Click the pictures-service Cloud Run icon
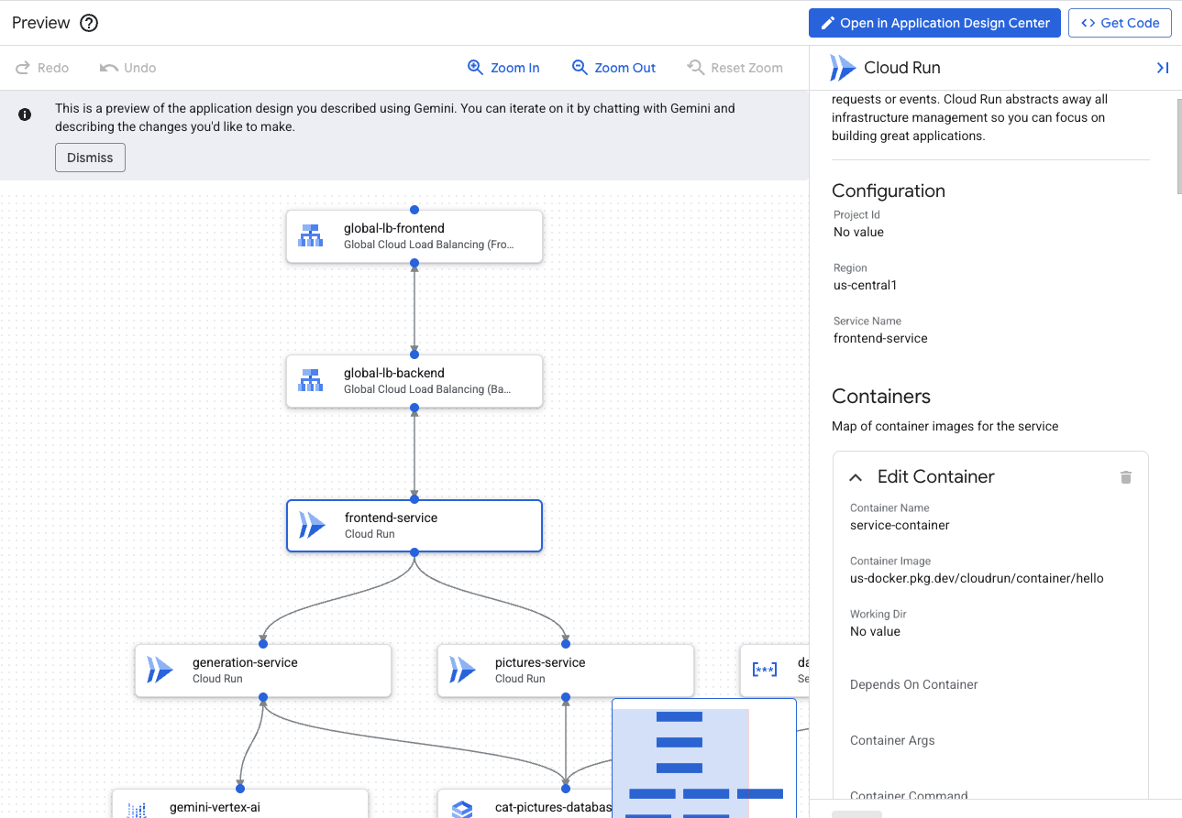The width and height of the screenshot is (1182, 818). point(462,671)
